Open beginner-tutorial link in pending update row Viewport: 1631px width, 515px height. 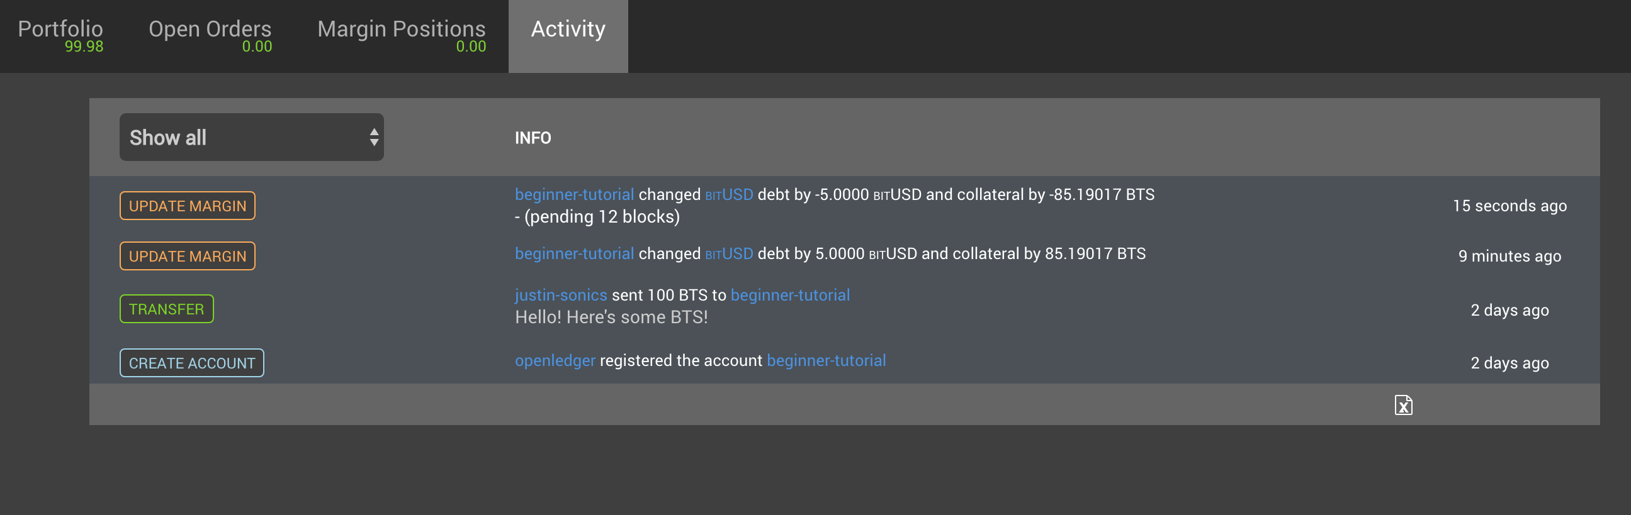(574, 194)
